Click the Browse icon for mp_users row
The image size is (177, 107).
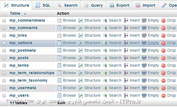[x=59, y=96]
